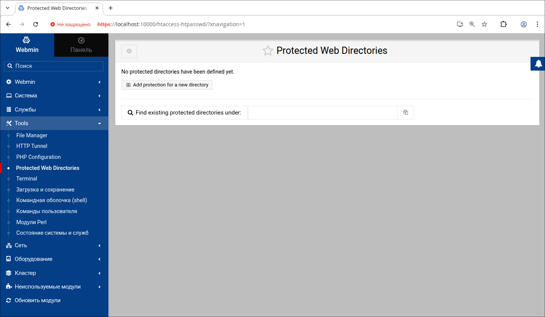
Task: Click Add protection for a new directory
Action: [167, 85]
